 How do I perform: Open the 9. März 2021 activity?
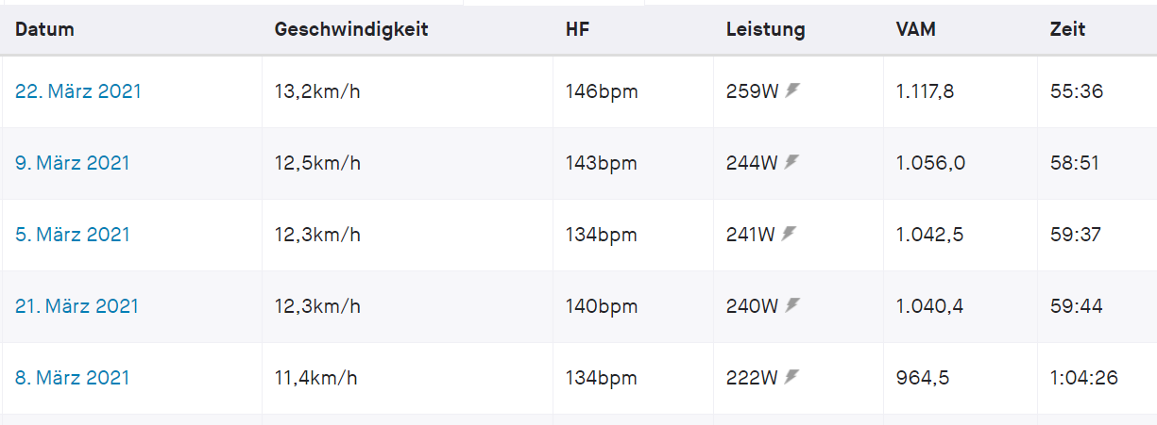tap(73, 163)
